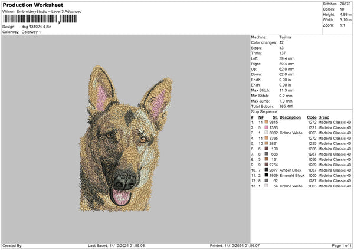Click the Tajima machine value
This screenshot has width=354, height=250.
[x=285, y=37]
